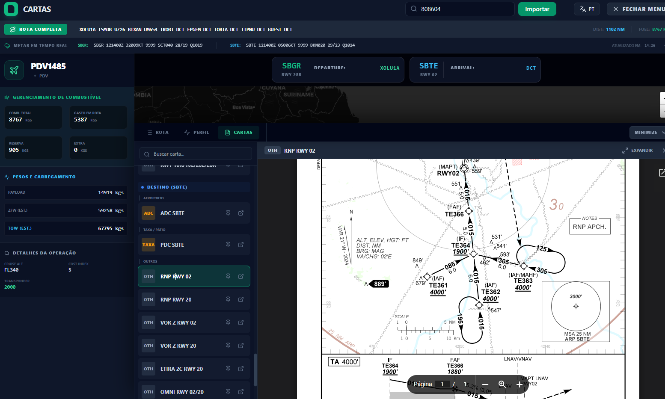The height and width of the screenshot is (399, 665).
Task: Expand chart viewer with Expandir icon
Action: point(625,151)
